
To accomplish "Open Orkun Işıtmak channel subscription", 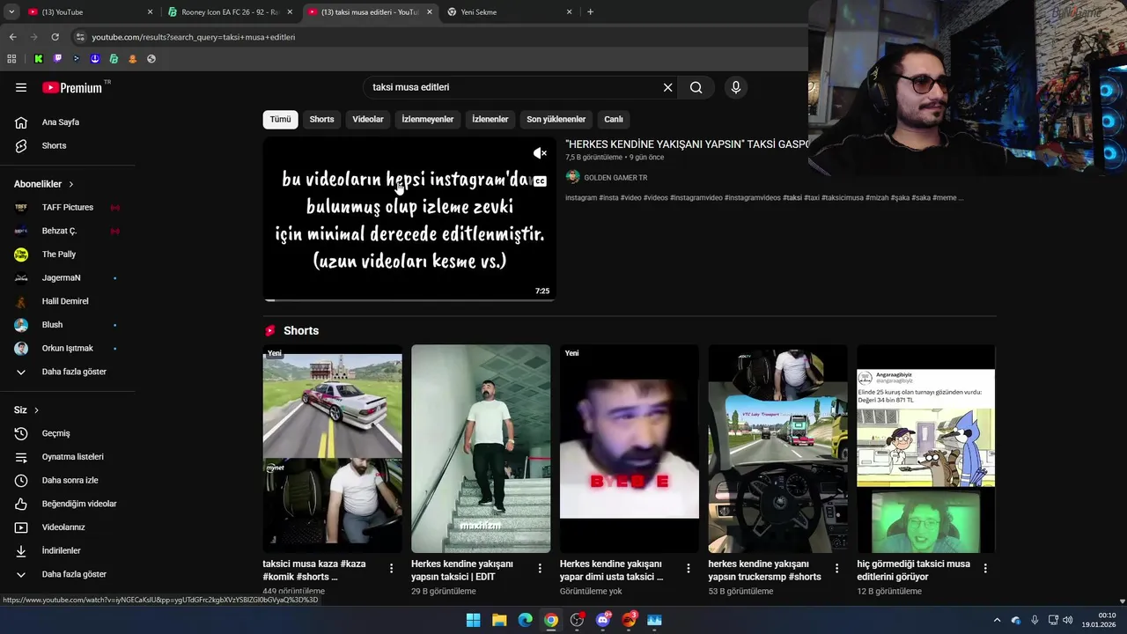I will click(x=68, y=348).
